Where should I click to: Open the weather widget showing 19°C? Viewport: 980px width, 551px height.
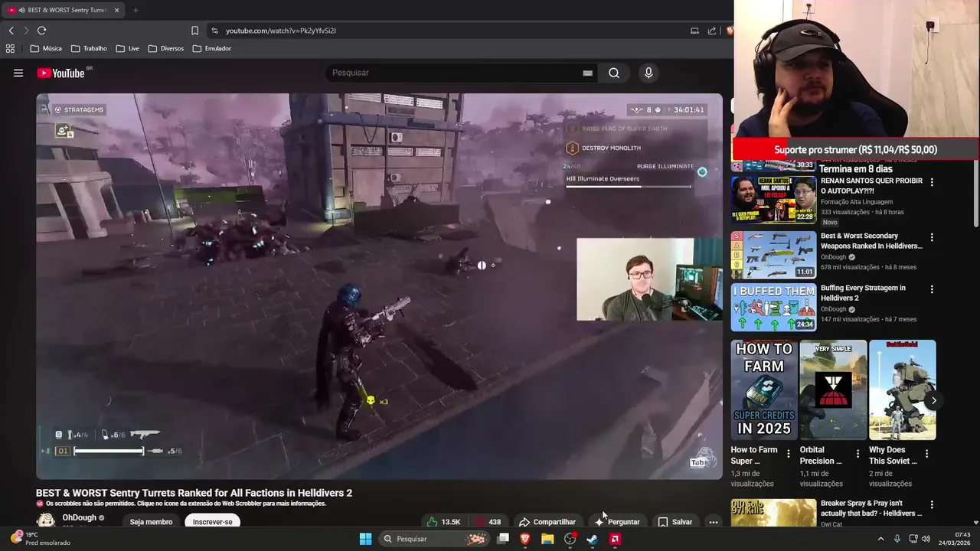[41, 539]
